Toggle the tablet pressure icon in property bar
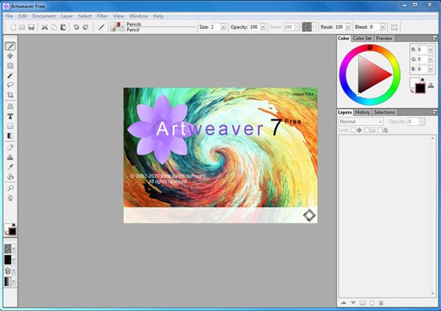The height and width of the screenshot is (311, 441). point(394,27)
